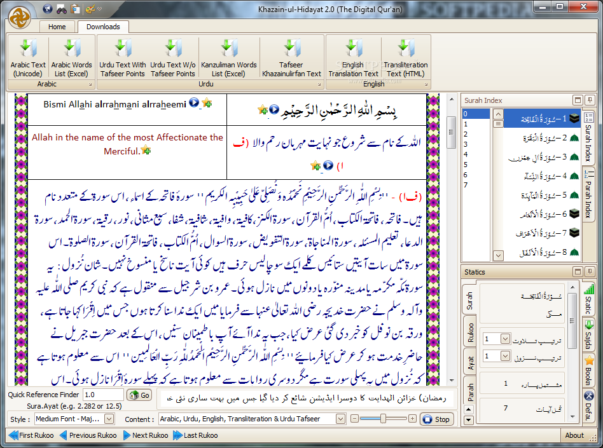
Task: Download Kanzuliman Words List (Excel)
Action: pyautogui.click(x=229, y=58)
